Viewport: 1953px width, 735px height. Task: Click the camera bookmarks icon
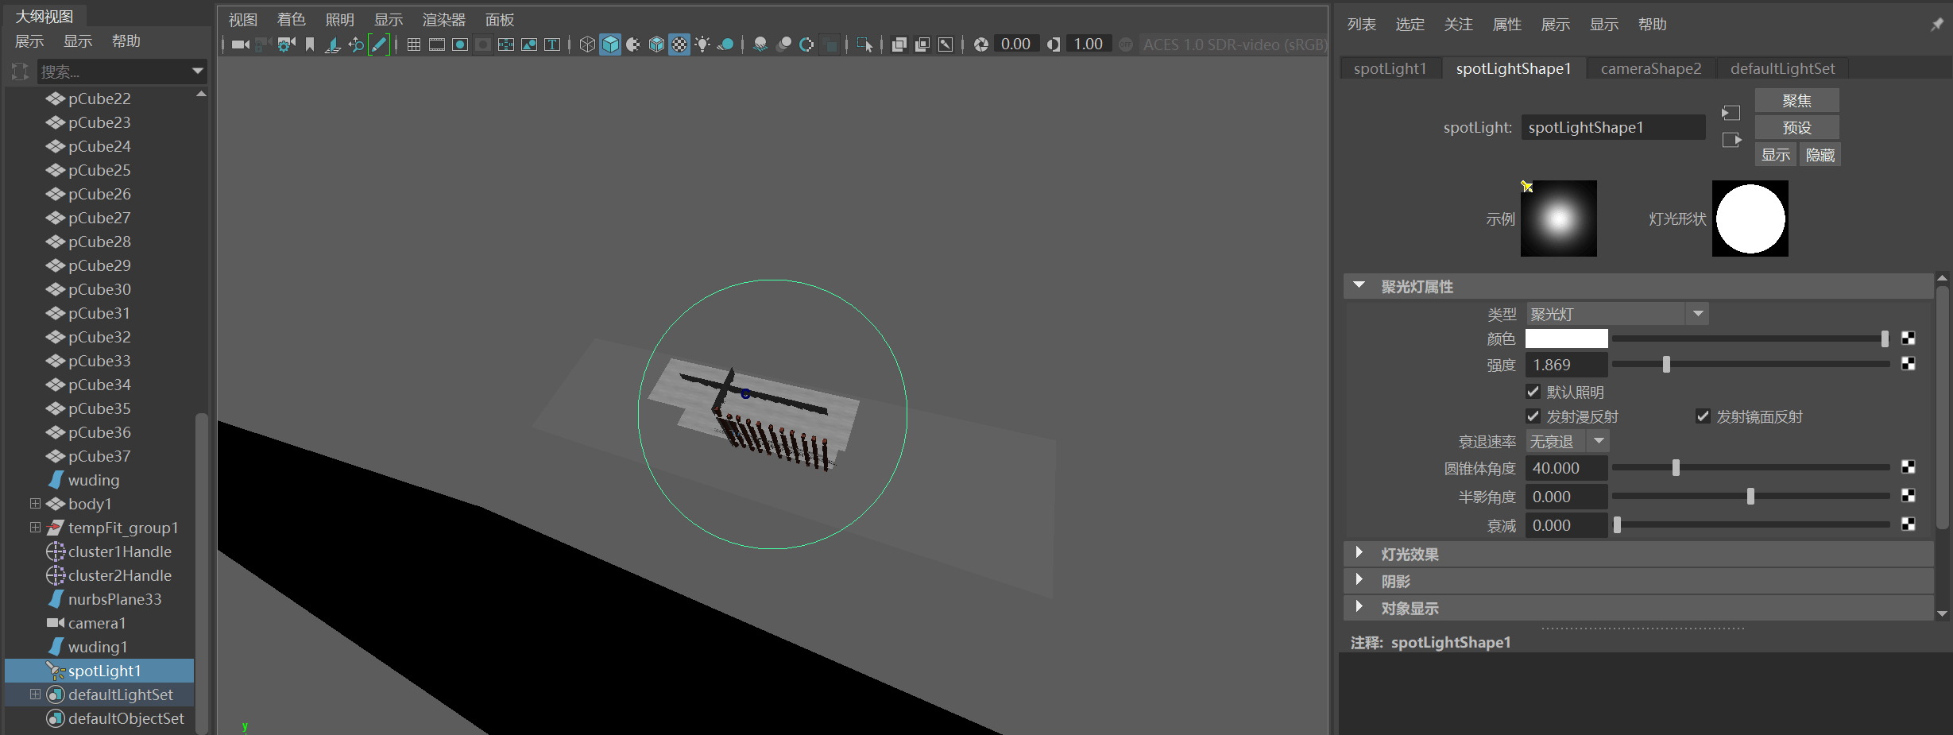click(x=310, y=44)
